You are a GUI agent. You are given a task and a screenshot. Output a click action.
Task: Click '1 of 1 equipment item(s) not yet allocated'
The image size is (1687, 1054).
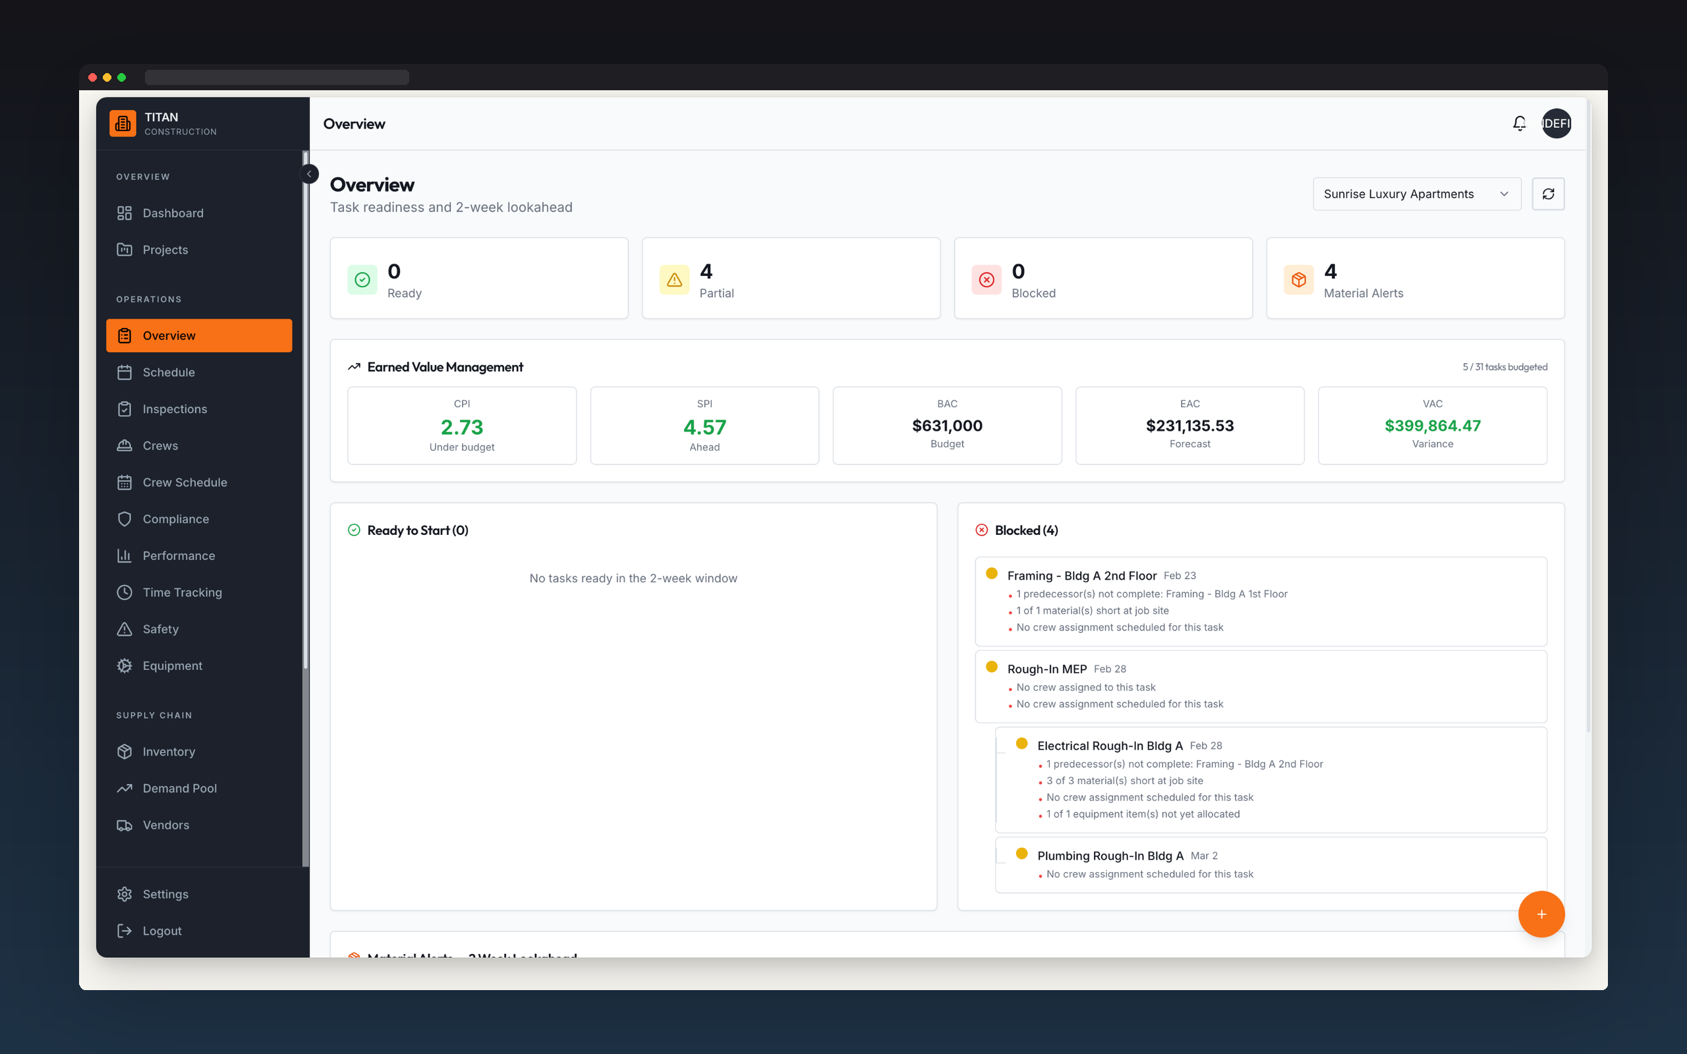click(x=1143, y=814)
